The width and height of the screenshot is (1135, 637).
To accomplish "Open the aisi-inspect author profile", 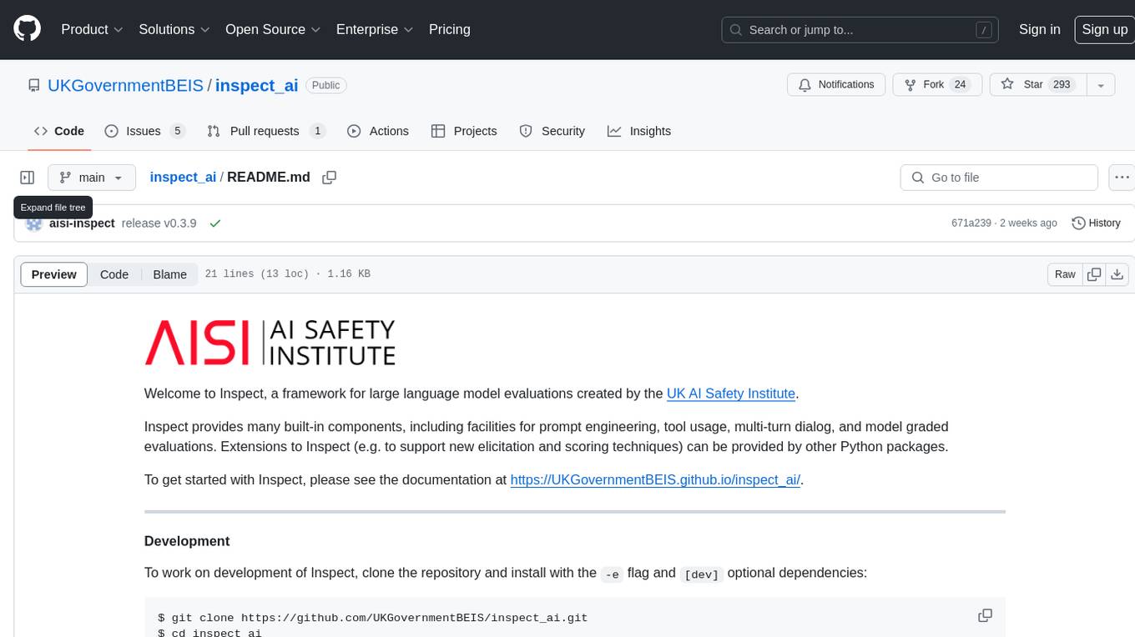I will 82,223.
